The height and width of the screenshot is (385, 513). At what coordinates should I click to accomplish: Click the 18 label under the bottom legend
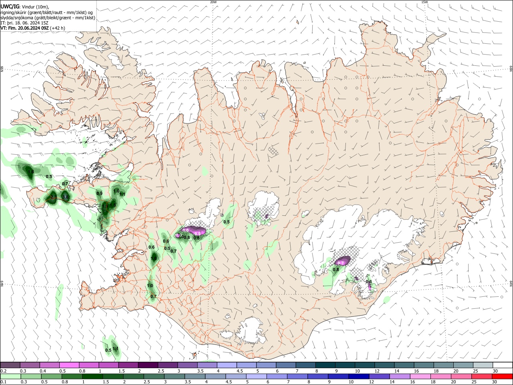[x=433, y=382]
